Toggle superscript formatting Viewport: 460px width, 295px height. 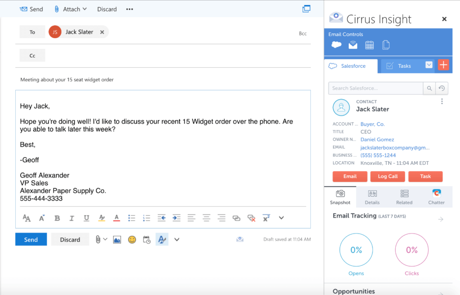point(266,218)
